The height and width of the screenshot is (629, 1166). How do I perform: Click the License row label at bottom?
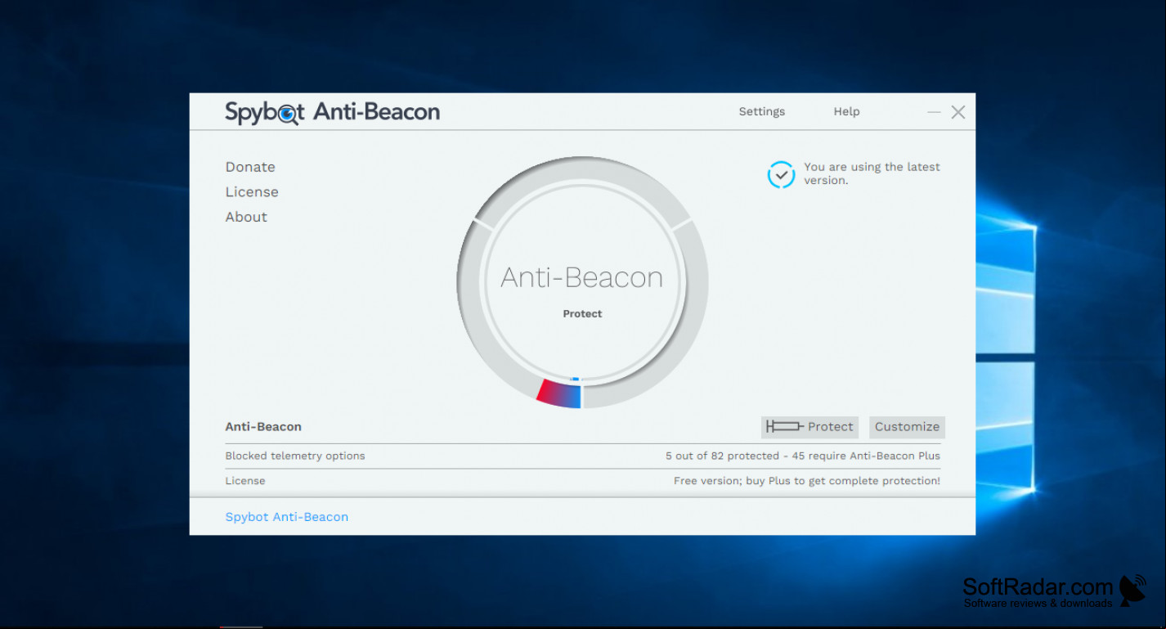[245, 481]
